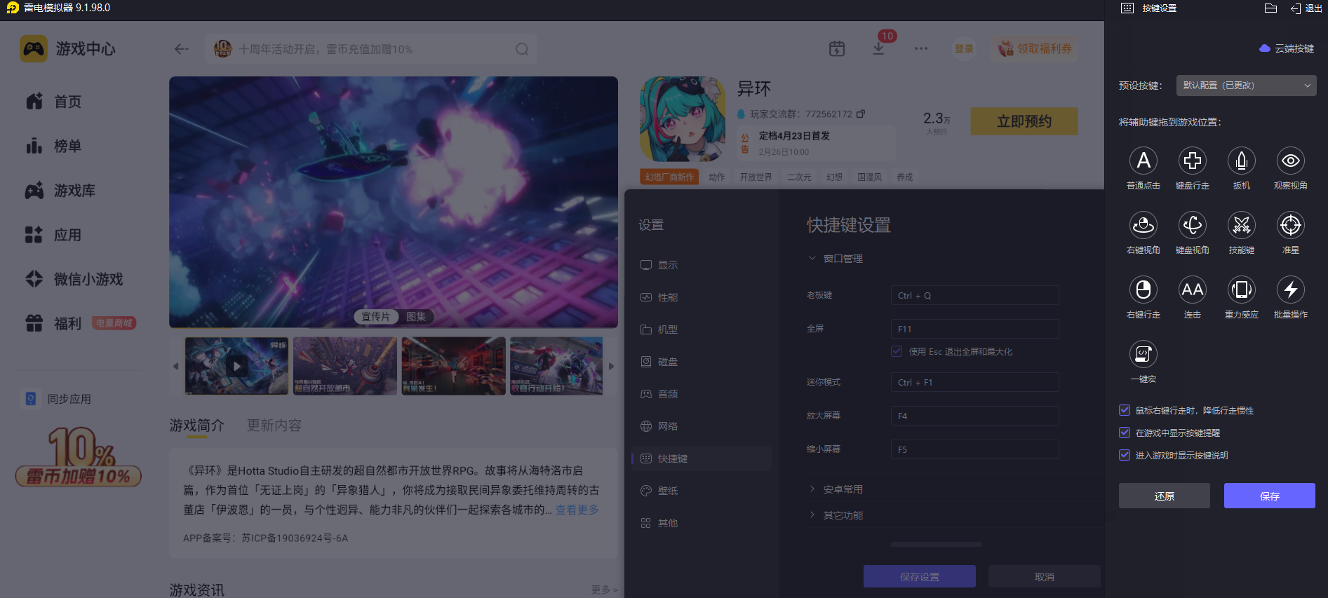
Task: Select the 扳机 trigger key icon
Action: point(1241,161)
